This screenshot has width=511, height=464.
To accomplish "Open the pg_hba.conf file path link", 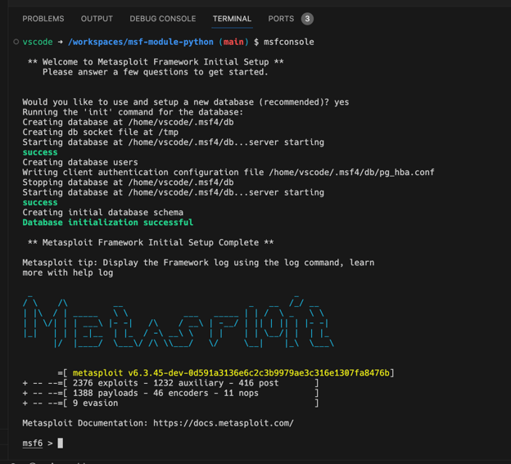I will click(354, 173).
